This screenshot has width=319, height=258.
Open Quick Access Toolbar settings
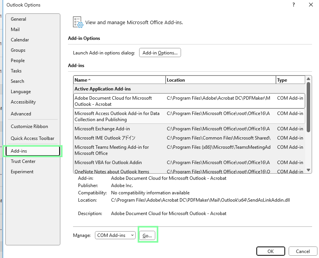click(33, 138)
